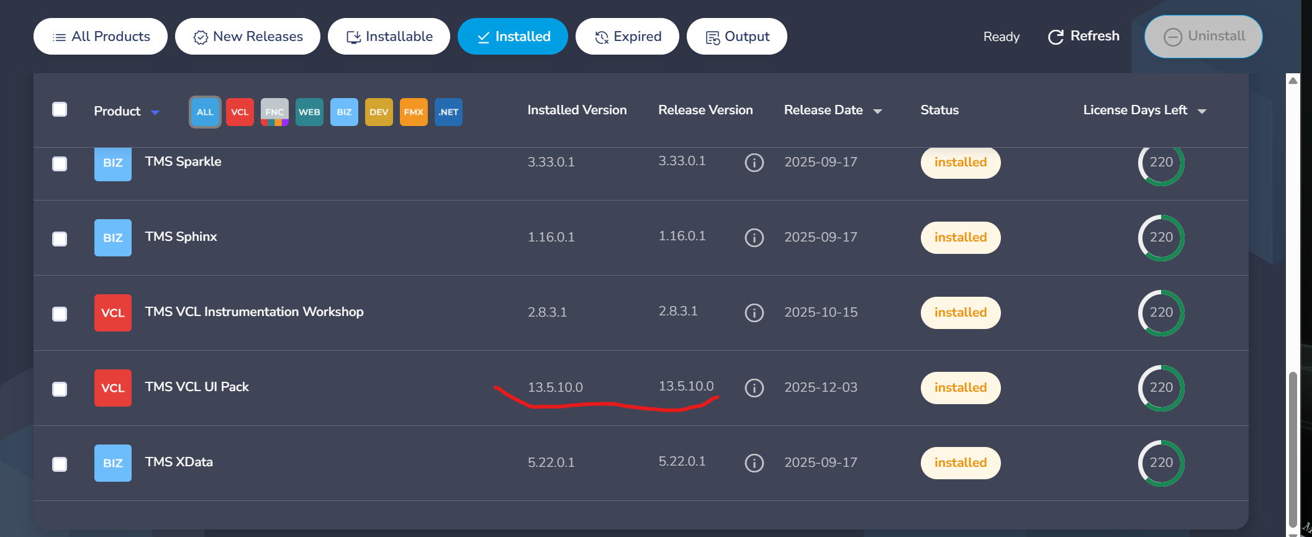Toggle the select-all header checkbox
The width and height of the screenshot is (1312, 537).
click(60, 110)
